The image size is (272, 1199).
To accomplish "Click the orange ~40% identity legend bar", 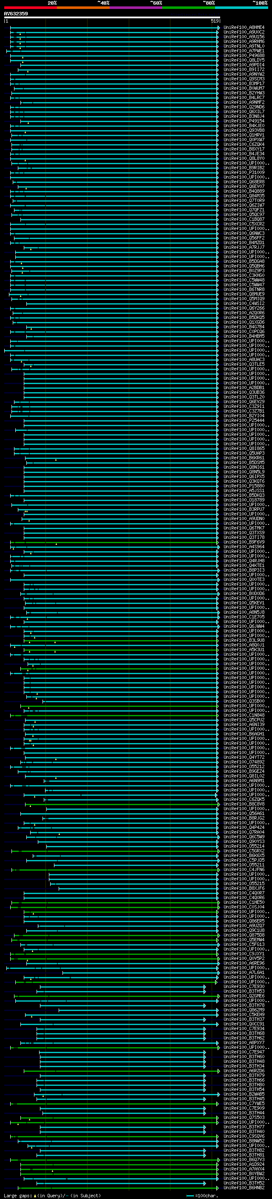I will 83,8.
